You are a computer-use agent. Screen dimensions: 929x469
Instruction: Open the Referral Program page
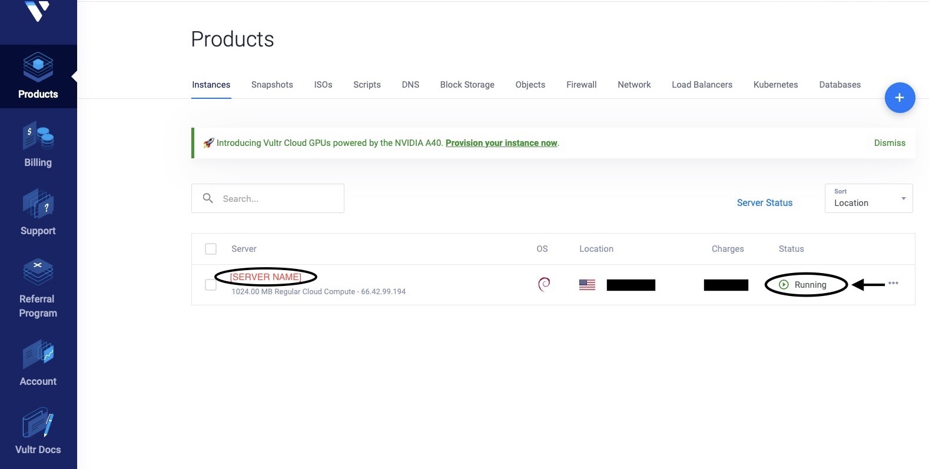pyautogui.click(x=38, y=288)
